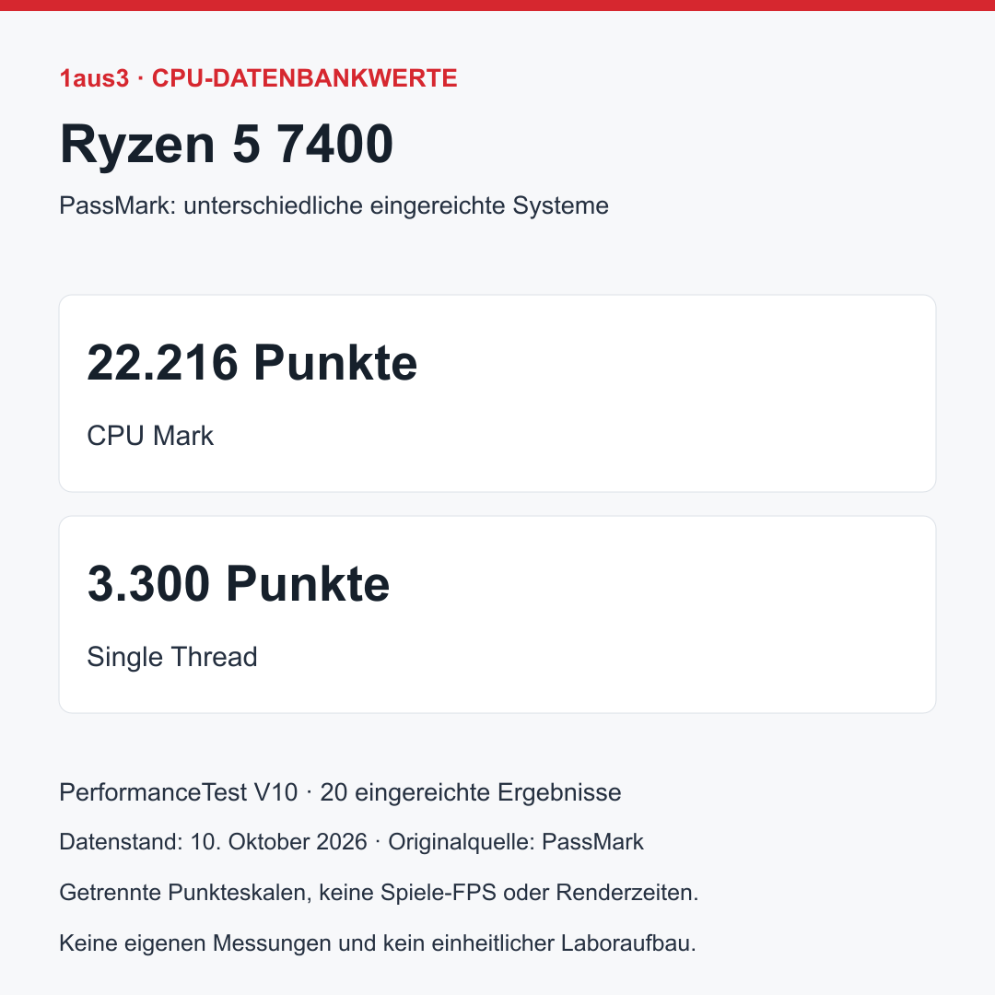
Task: Click the 'CPU Mark' label
Action: coord(150,436)
